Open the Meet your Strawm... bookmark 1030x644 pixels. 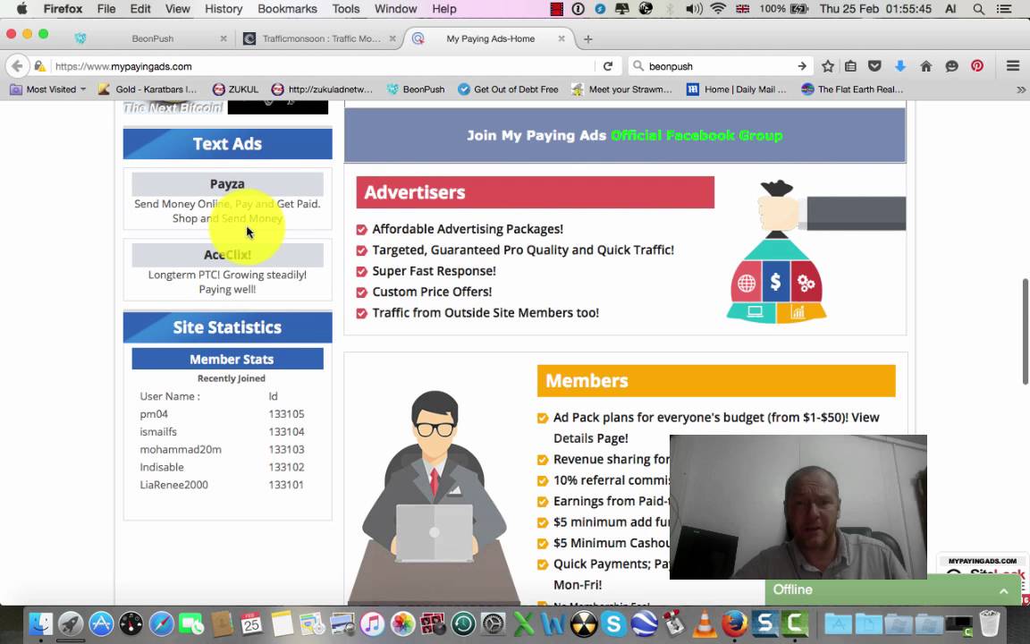pos(622,89)
